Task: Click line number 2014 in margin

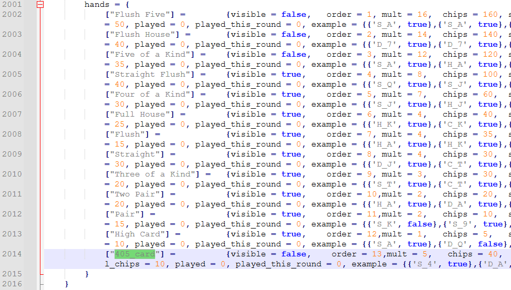Action: (12, 254)
